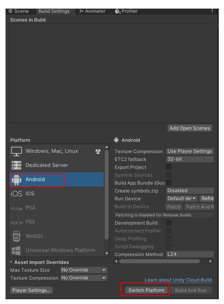Click the platform list scroll-up arrow
The width and height of the screenshot is (224, 304).
[x=107, y=147]
